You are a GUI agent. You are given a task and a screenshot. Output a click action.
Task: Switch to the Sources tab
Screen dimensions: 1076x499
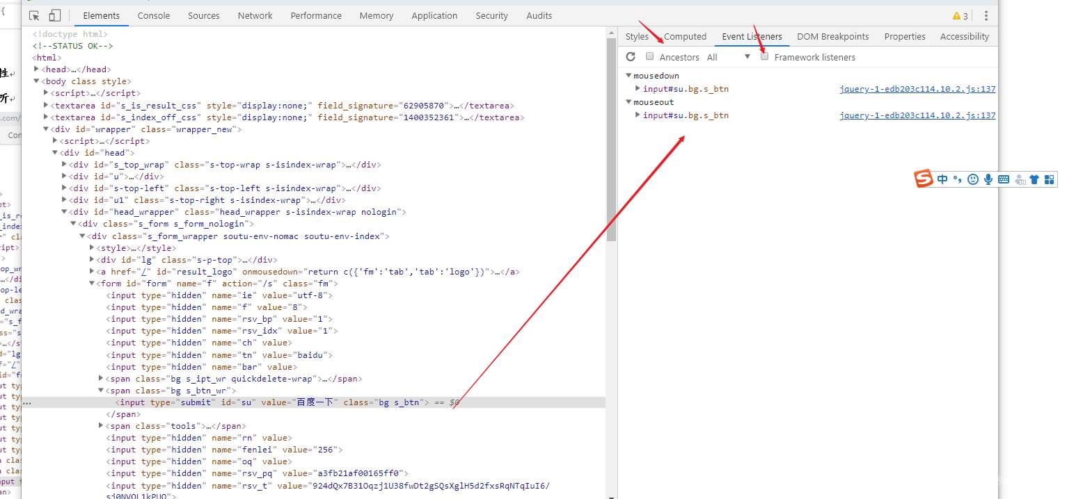pyautogui.click(x=204, y=16)
